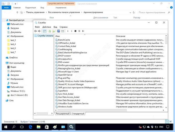This screenshot has width=175, height=132.
Task: Open the Действие menu
Action: 47,27
